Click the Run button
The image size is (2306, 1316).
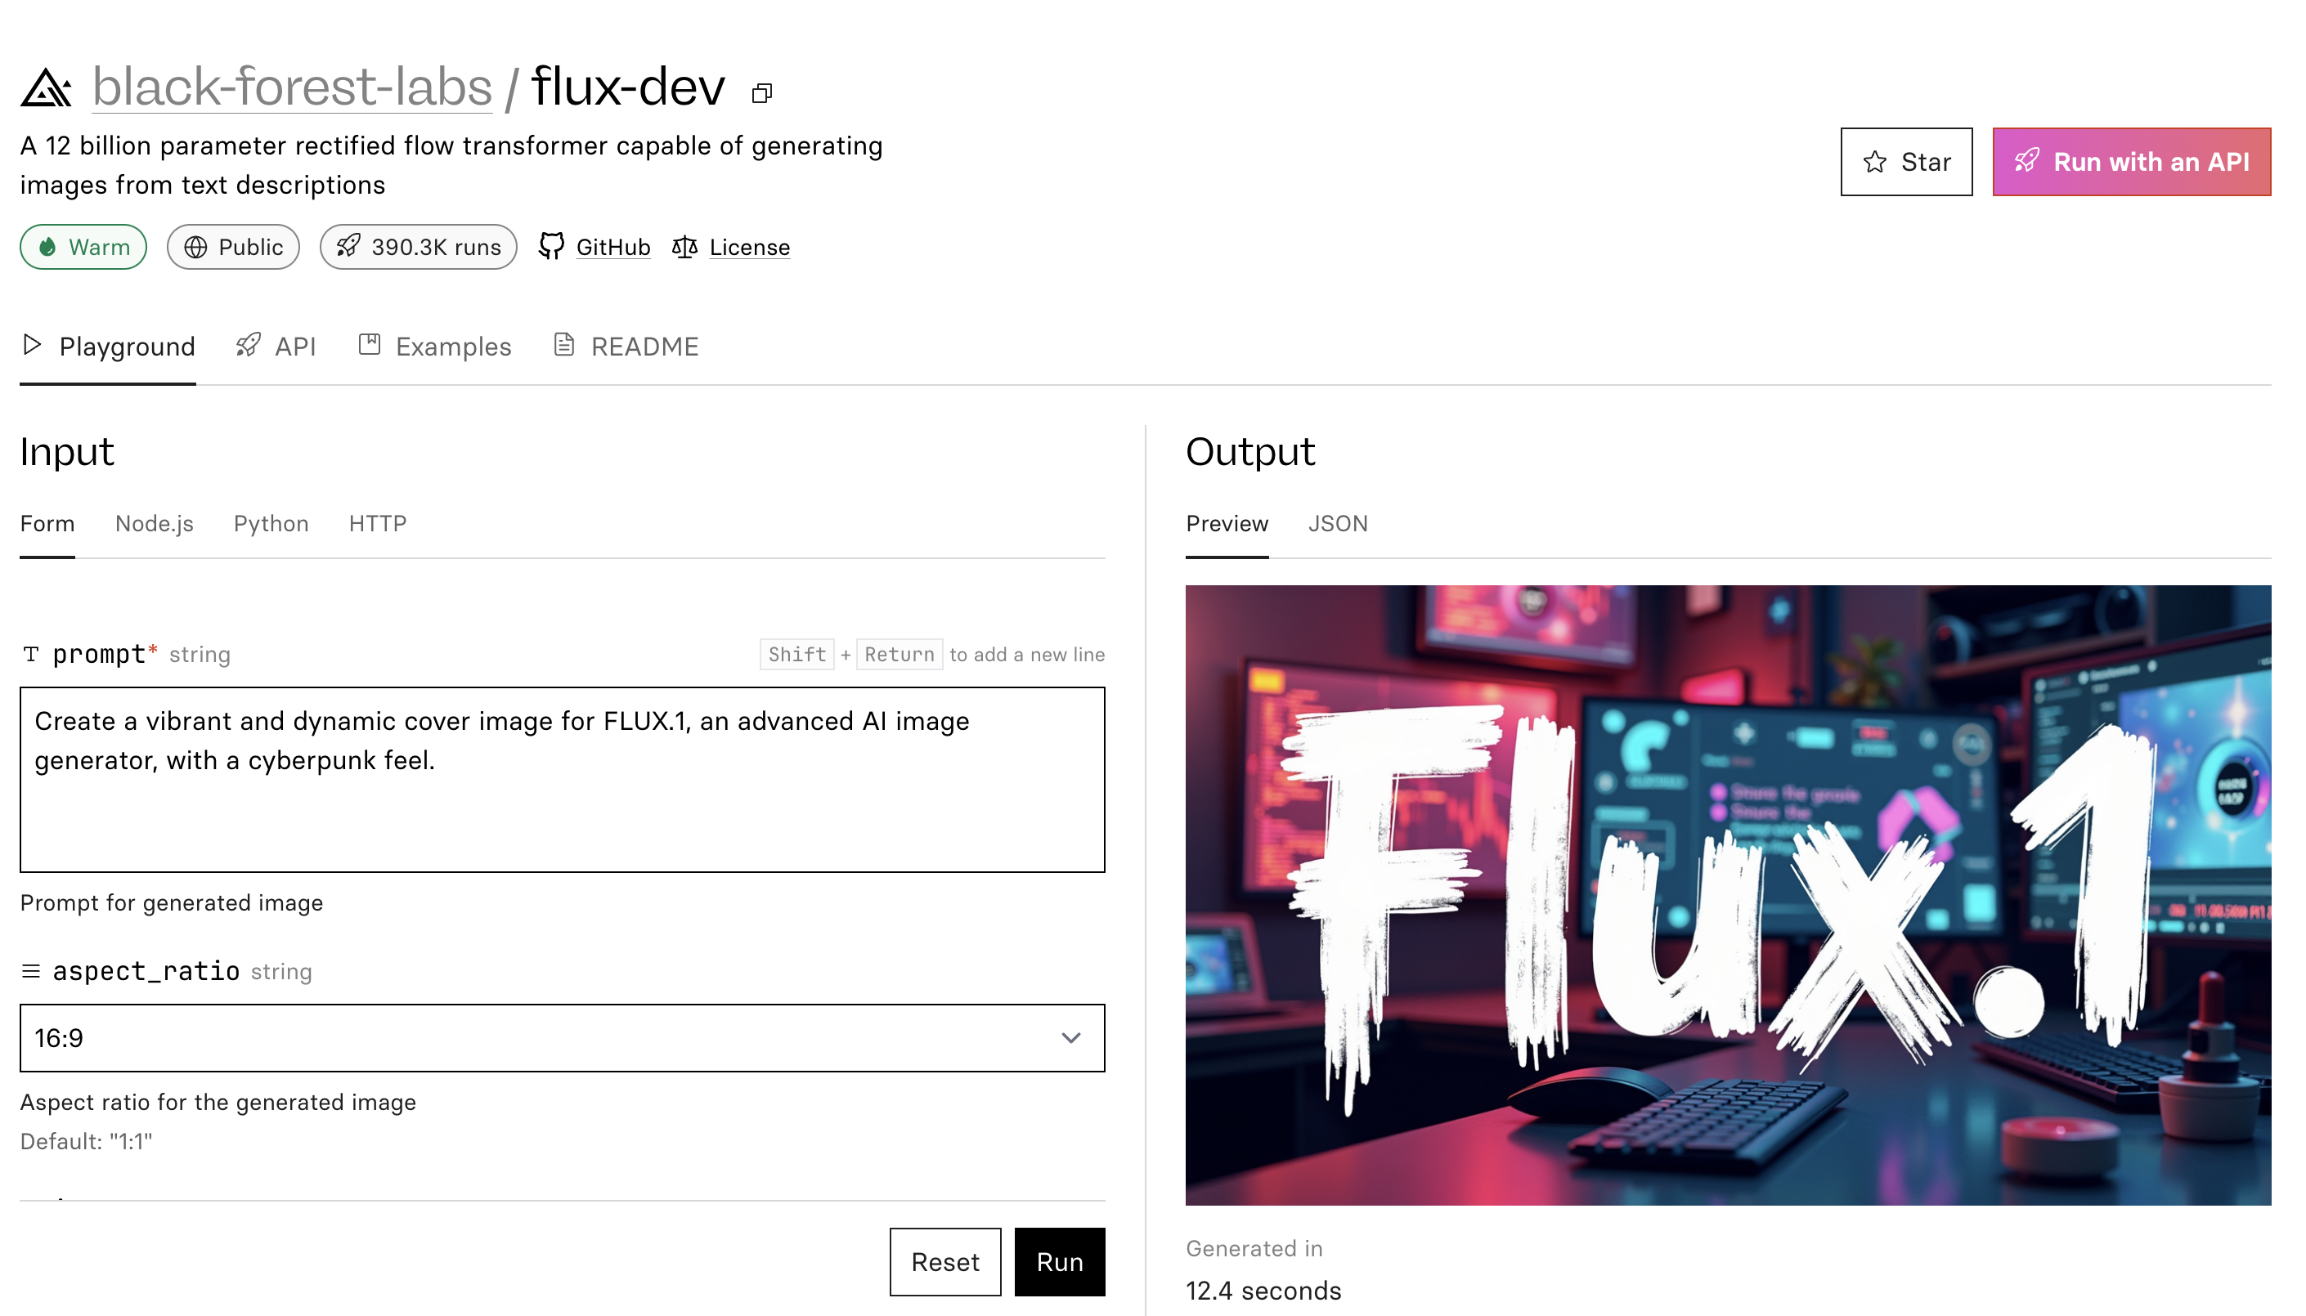(1061, 1262)
